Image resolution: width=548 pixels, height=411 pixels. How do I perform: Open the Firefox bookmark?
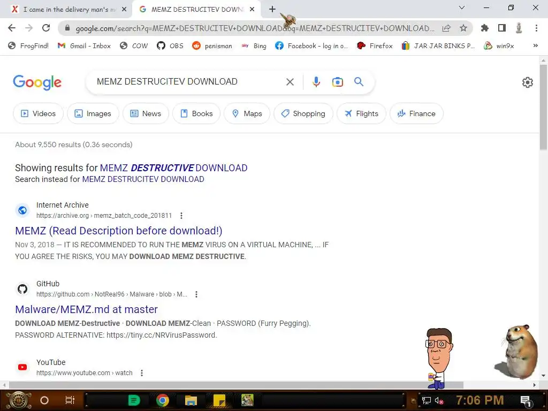point(375,46)
